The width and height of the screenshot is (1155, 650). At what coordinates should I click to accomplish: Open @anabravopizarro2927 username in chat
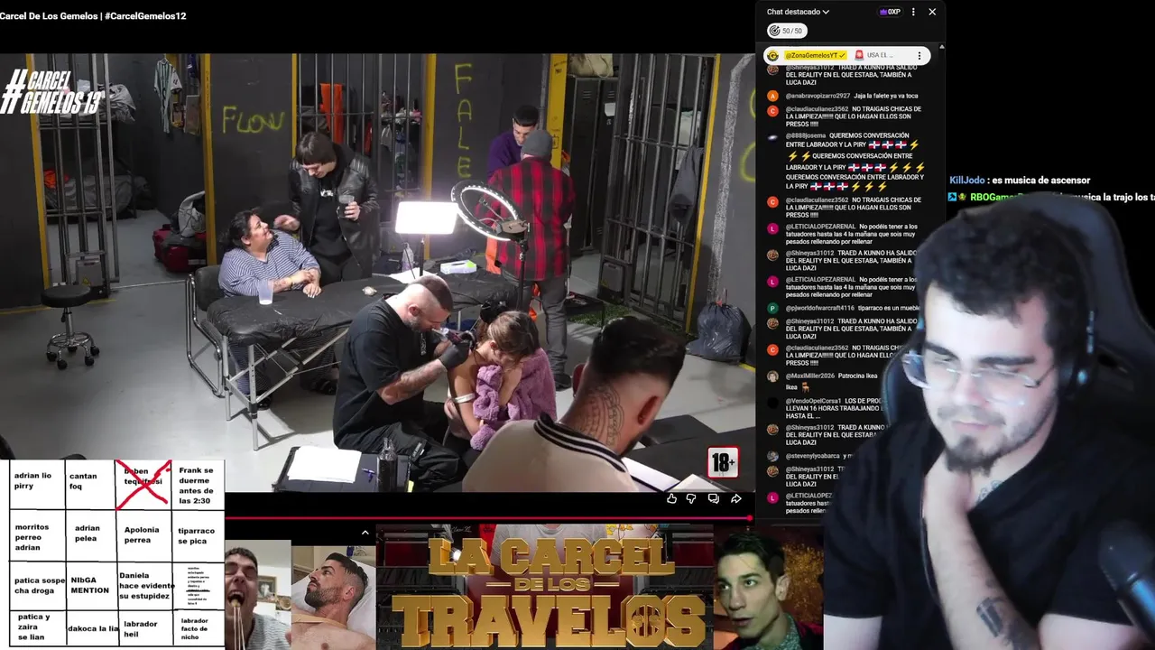pyautogui.click(x=818, y=96)
